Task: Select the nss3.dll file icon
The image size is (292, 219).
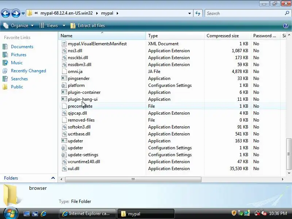Action: click(64, 51)
